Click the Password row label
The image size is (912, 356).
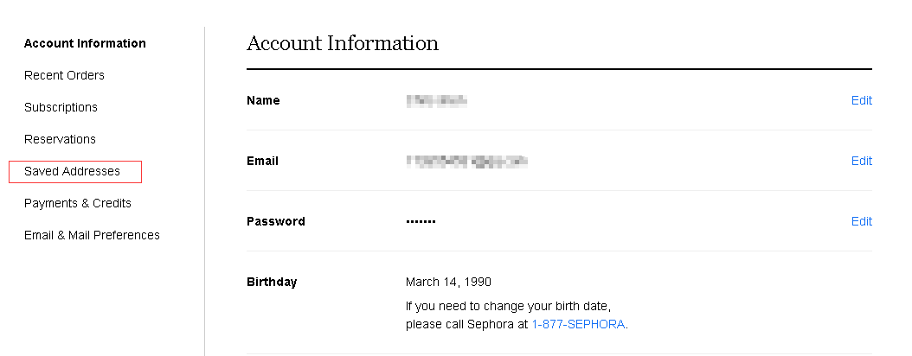(x=275, y=221)
